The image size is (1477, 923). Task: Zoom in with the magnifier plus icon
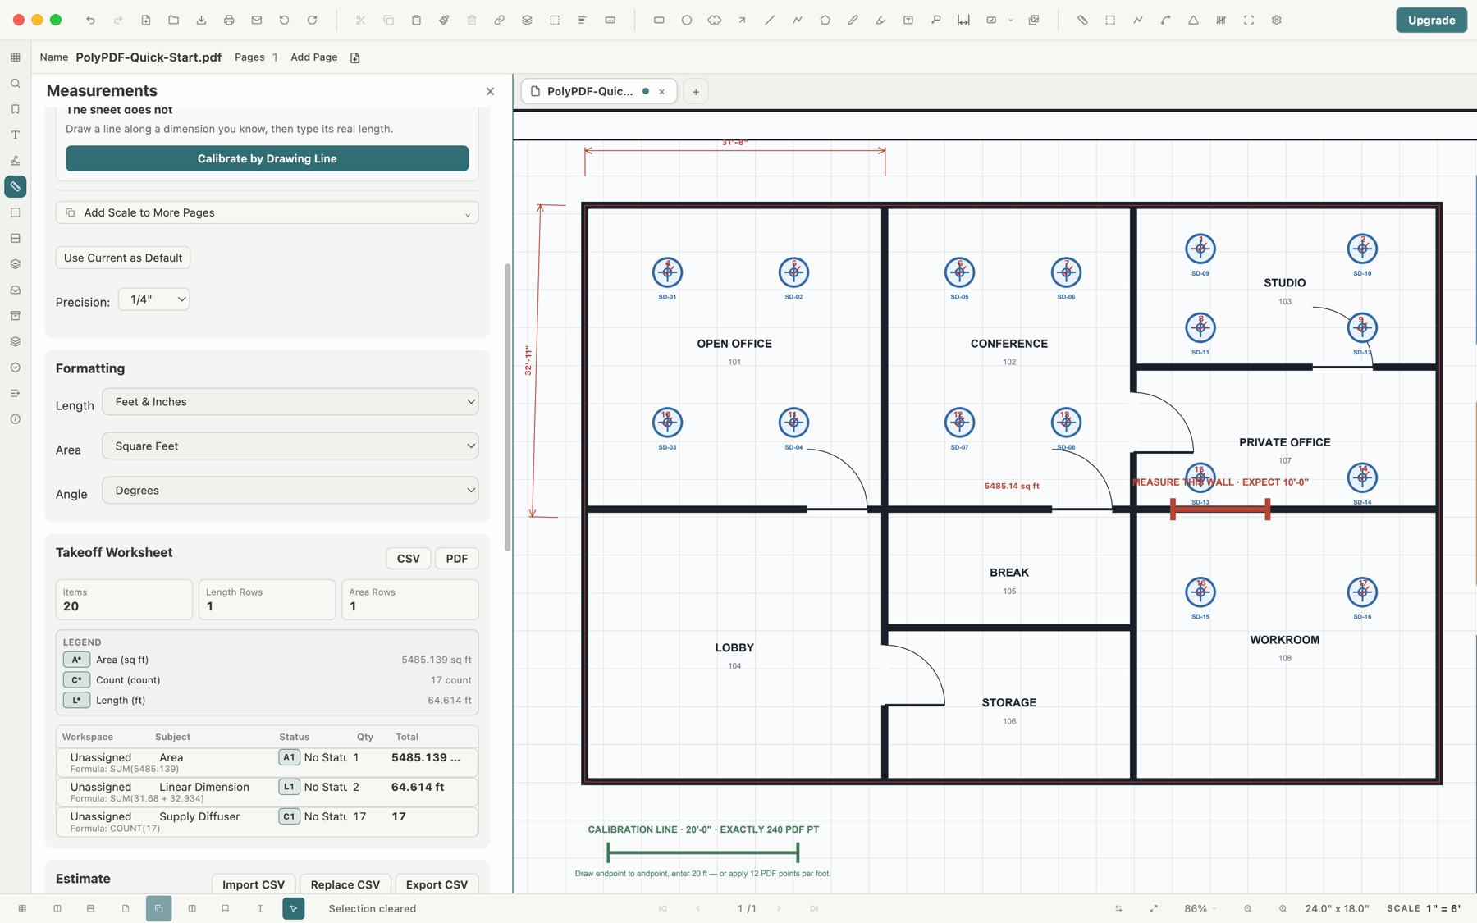[1283, 908]
